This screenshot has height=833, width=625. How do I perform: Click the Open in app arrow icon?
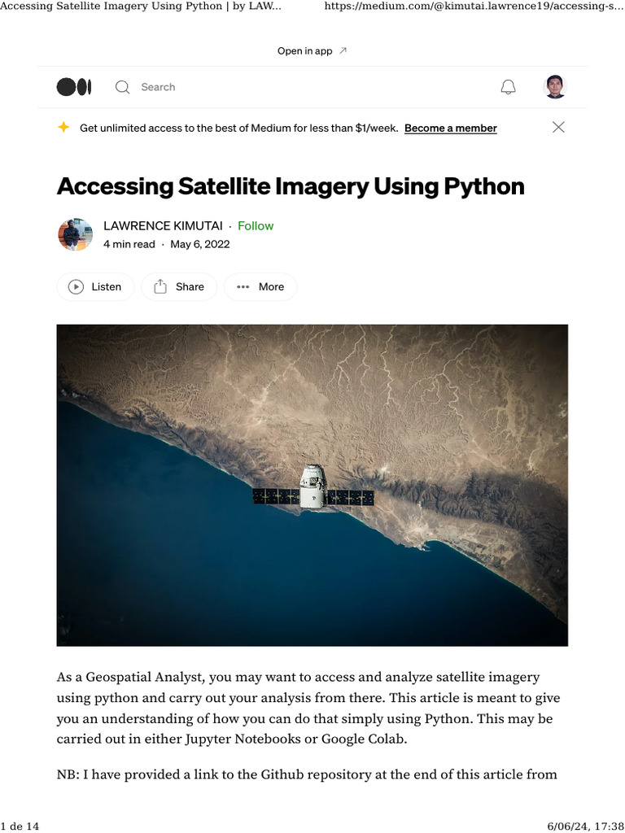coord(343,50)
